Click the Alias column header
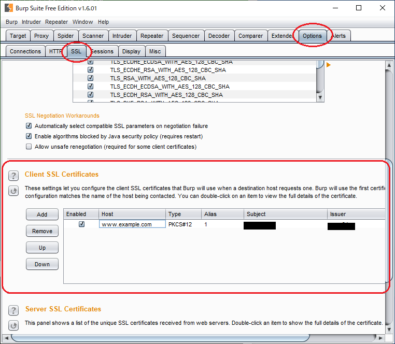Viewport: 395px width, 344px height. coord(222,214)
